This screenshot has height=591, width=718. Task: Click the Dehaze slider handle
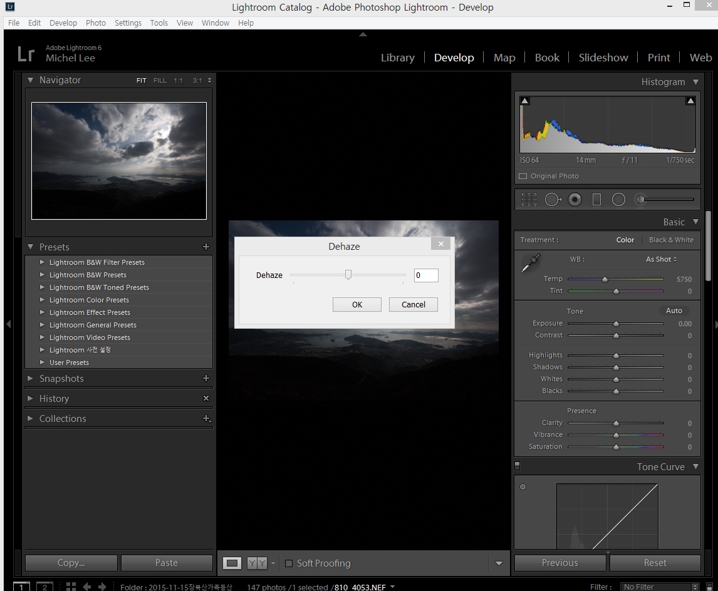(x=348, y=275)
